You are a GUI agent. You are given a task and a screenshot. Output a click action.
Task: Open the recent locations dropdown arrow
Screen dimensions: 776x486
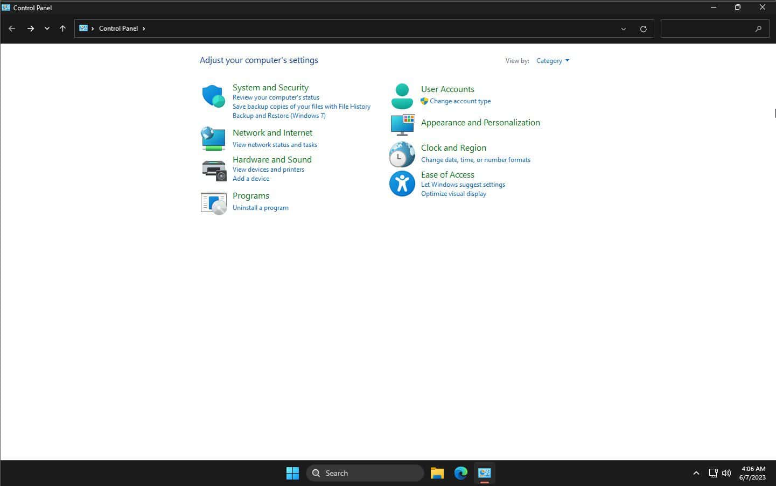47,29
